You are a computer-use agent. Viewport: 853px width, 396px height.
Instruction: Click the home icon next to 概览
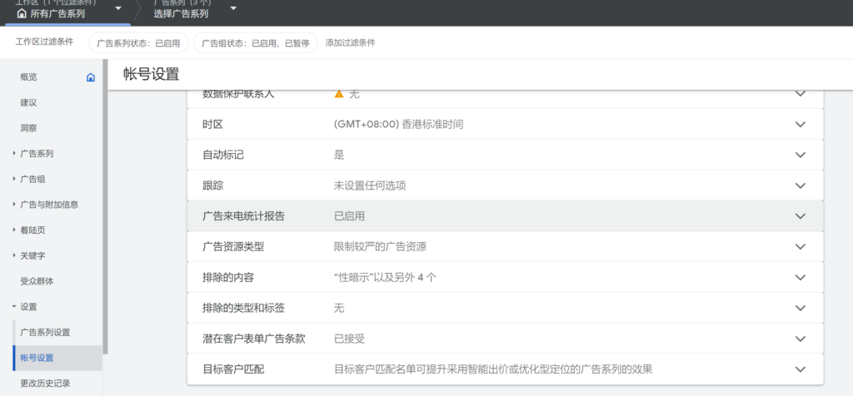[x=91, y=77]
